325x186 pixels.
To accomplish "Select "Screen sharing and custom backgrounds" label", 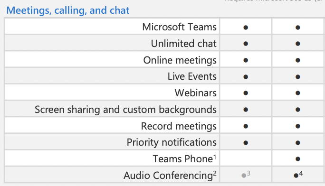I will point(125,110).
